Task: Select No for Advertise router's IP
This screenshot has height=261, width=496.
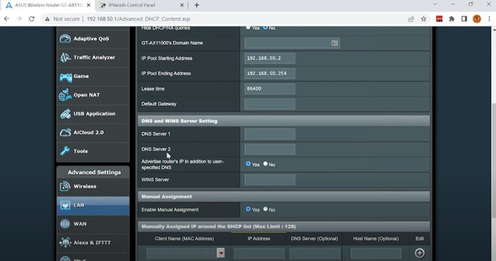Action: pyautogui.click(x=265, y=164)
